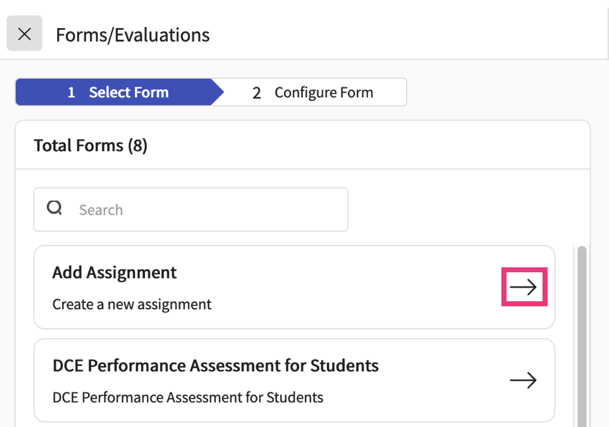
Task: Focus the Search forms input field
Action: [206, 210]
